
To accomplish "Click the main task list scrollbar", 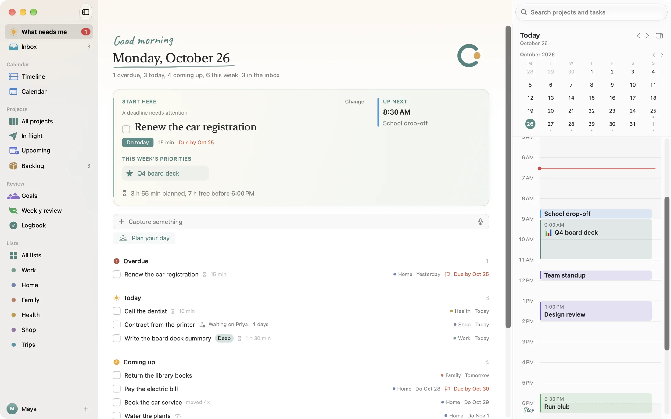I will [x=508, y=177].
